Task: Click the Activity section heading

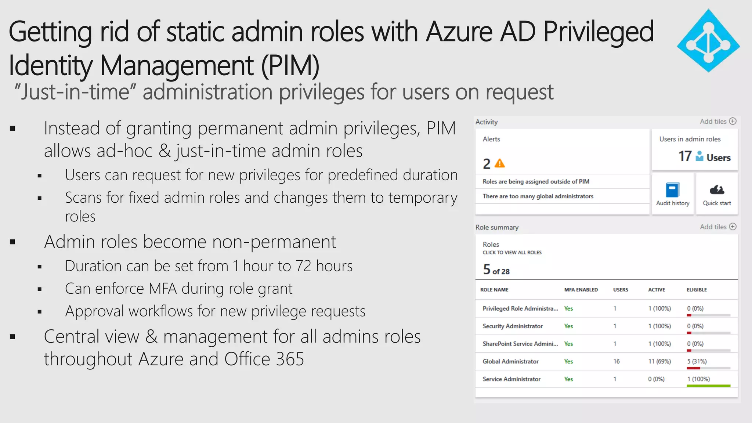Action: click(x=487, y=122)
